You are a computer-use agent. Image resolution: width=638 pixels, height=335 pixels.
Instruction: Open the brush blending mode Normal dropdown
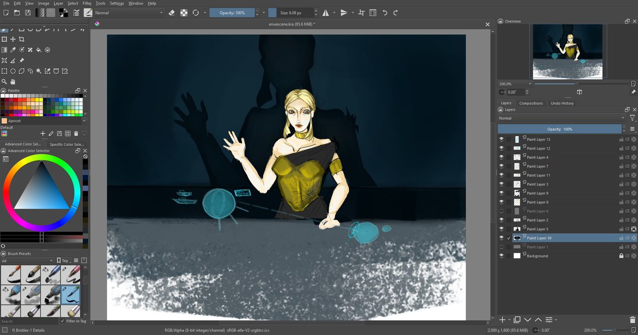[x=128, y=12]
